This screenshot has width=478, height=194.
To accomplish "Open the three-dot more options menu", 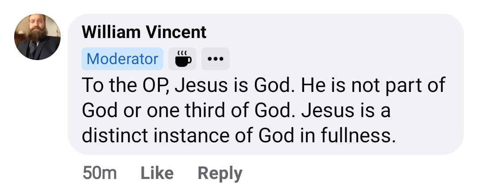I will 216,59.
